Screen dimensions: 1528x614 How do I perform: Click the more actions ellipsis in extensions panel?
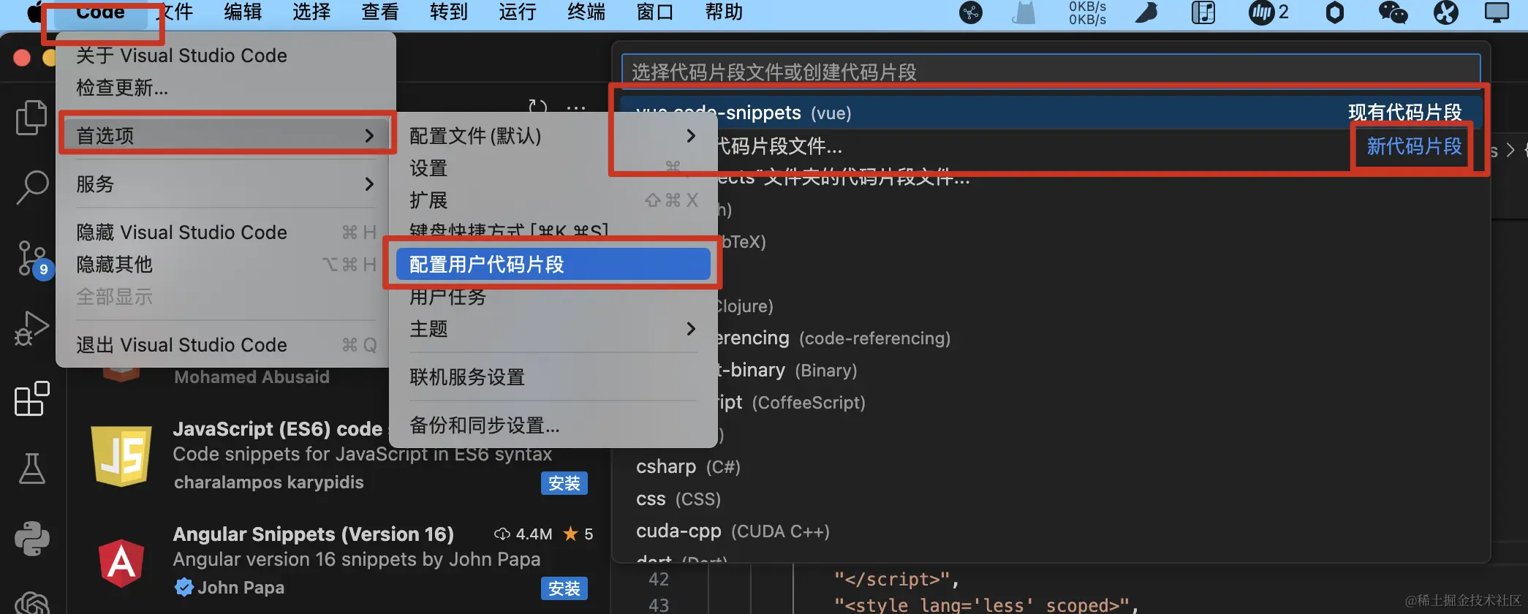(576, 107)
